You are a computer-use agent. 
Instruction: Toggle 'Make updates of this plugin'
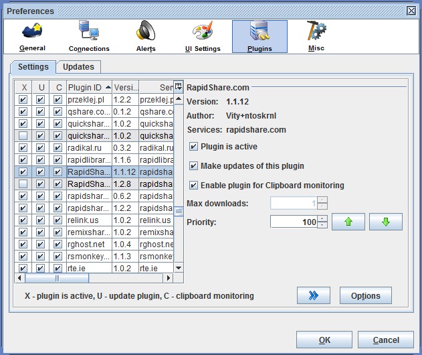point(194,166)
